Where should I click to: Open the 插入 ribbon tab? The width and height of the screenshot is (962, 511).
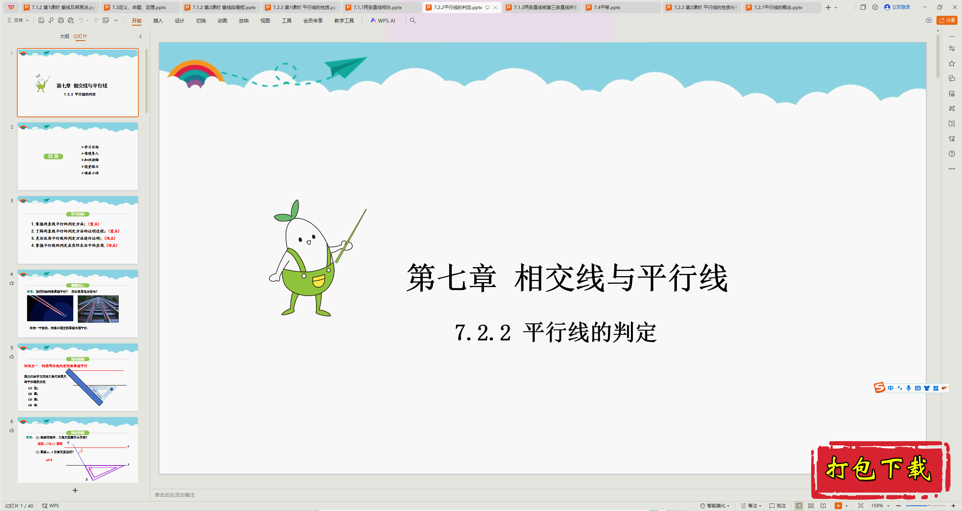(x=158, y=21)
